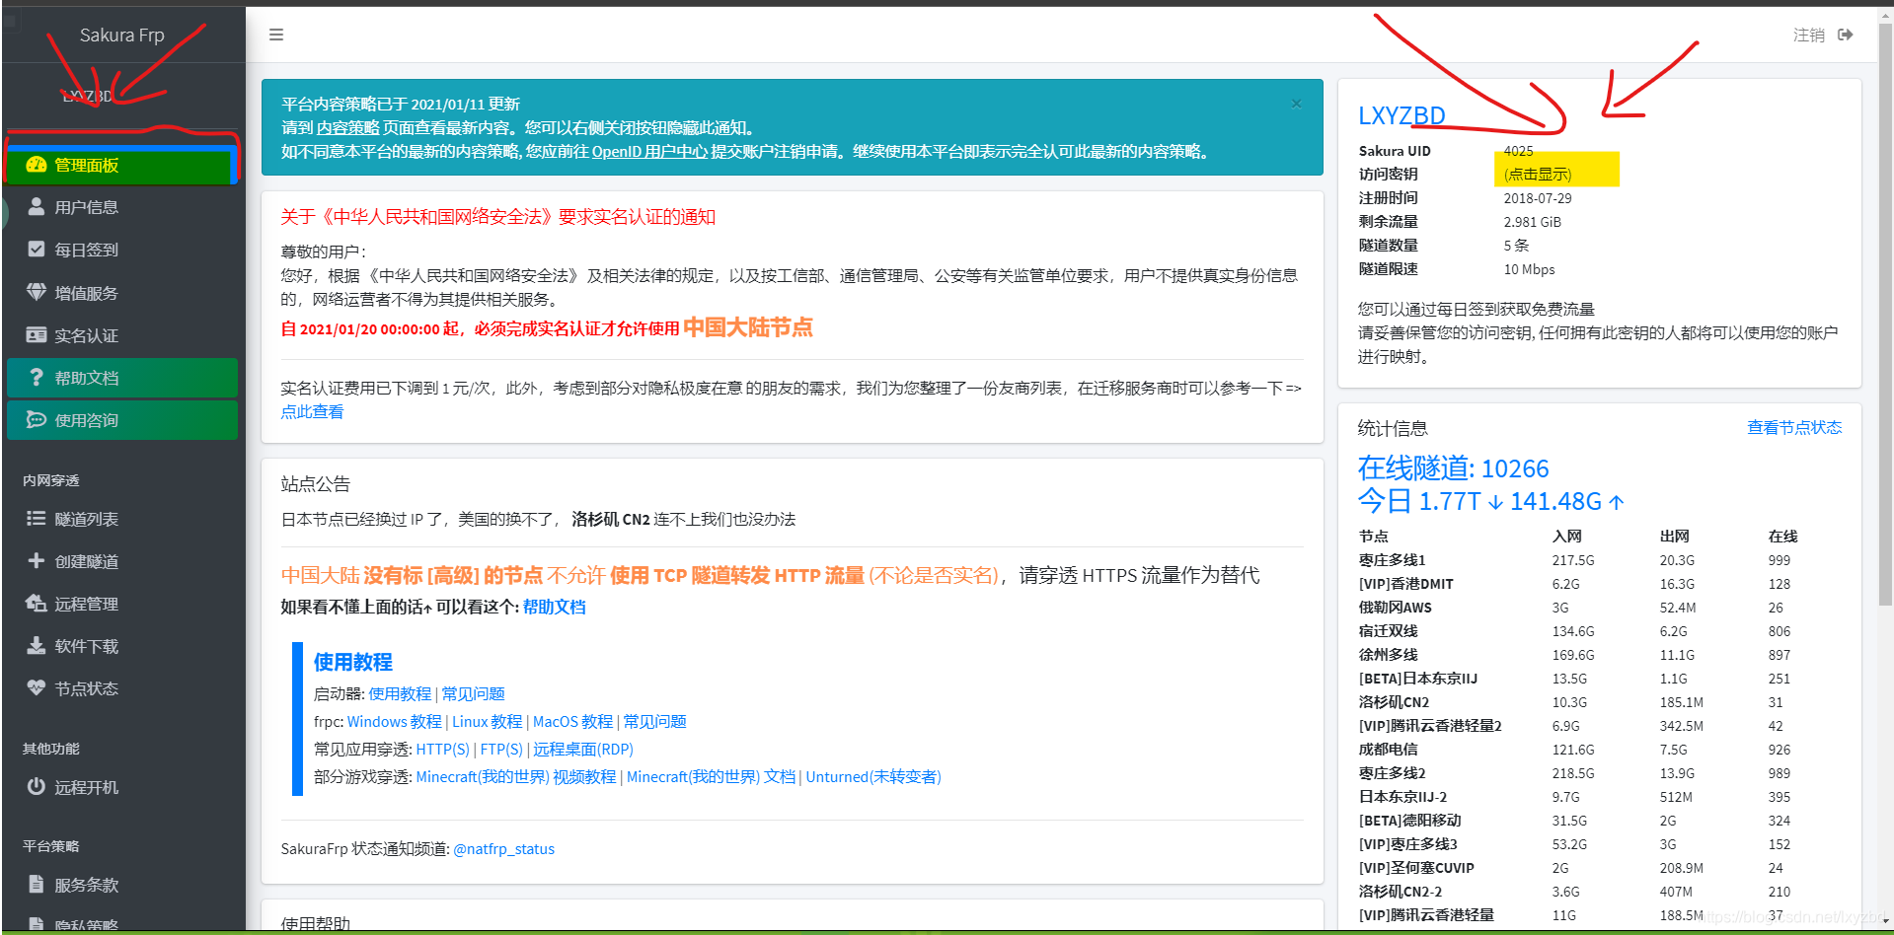1894x935 pixels.
Task: Click 查看节点状态 in statistics panel
Action: [1793, 427]
